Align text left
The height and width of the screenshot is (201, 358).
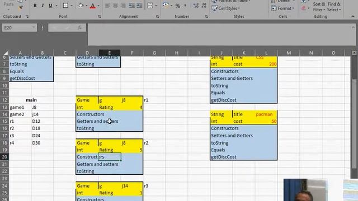[x=107, y=6]
